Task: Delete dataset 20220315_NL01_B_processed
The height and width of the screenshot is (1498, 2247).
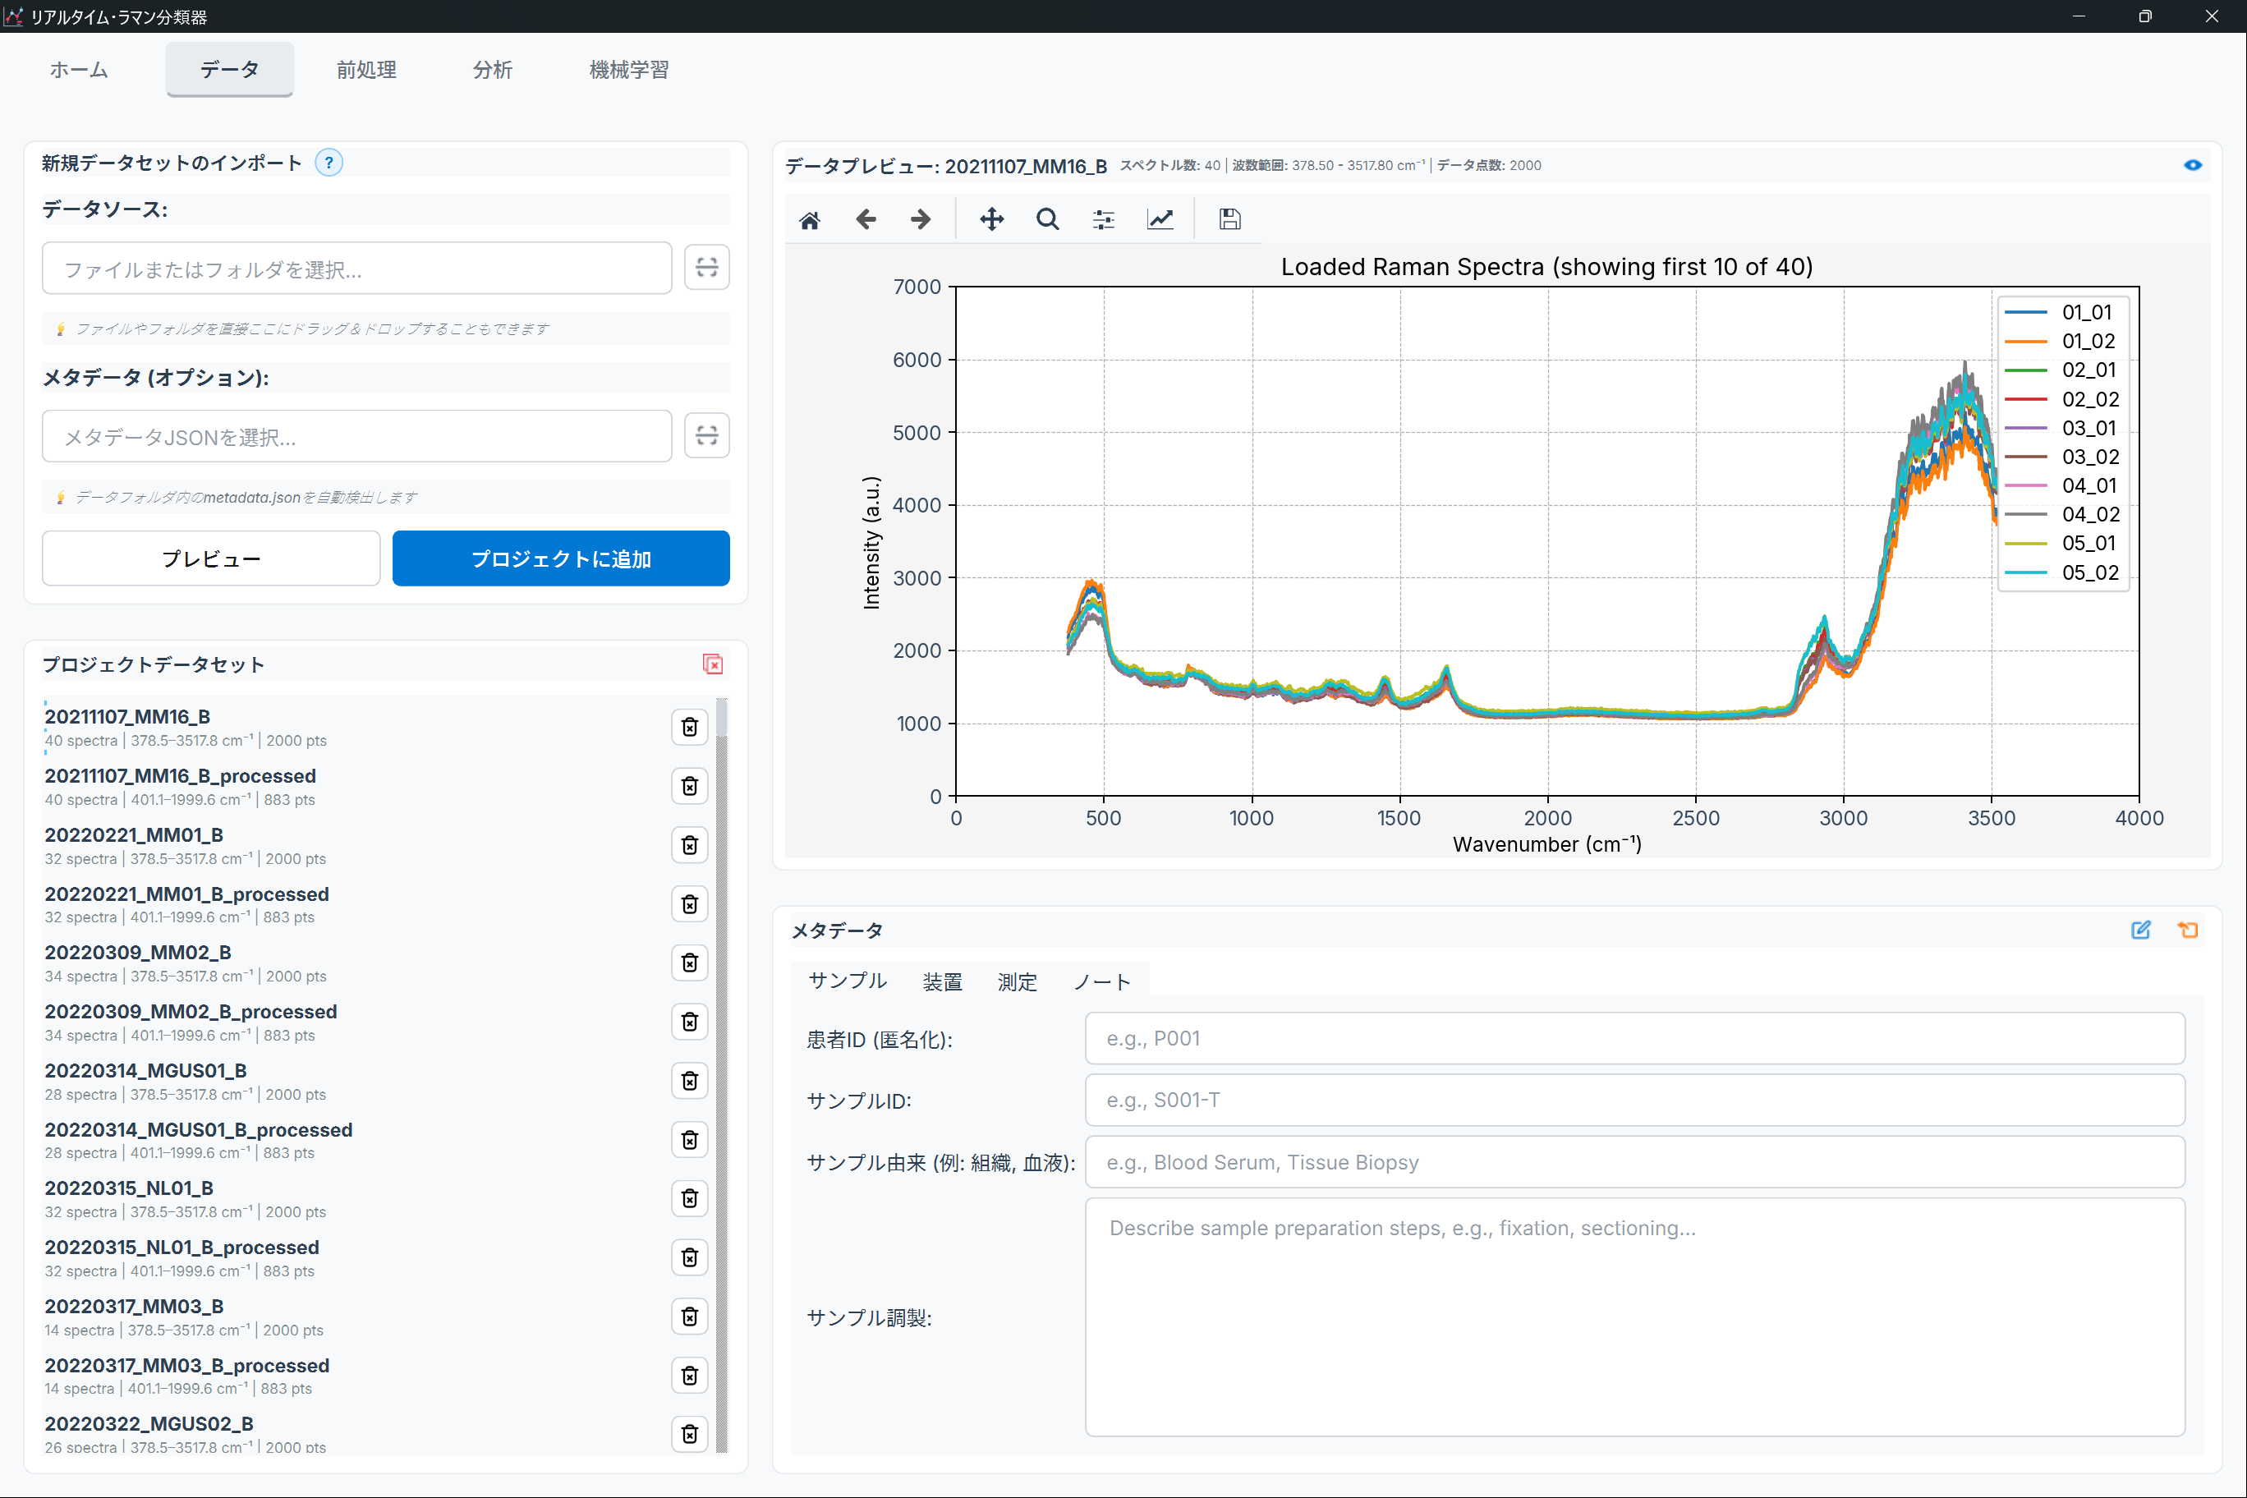Action: 690,1258
